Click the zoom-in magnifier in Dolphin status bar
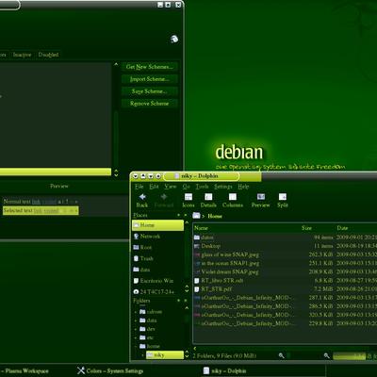The width and height of the screenshot is (377, 377). pyautogui.click(x=327, y=355)
